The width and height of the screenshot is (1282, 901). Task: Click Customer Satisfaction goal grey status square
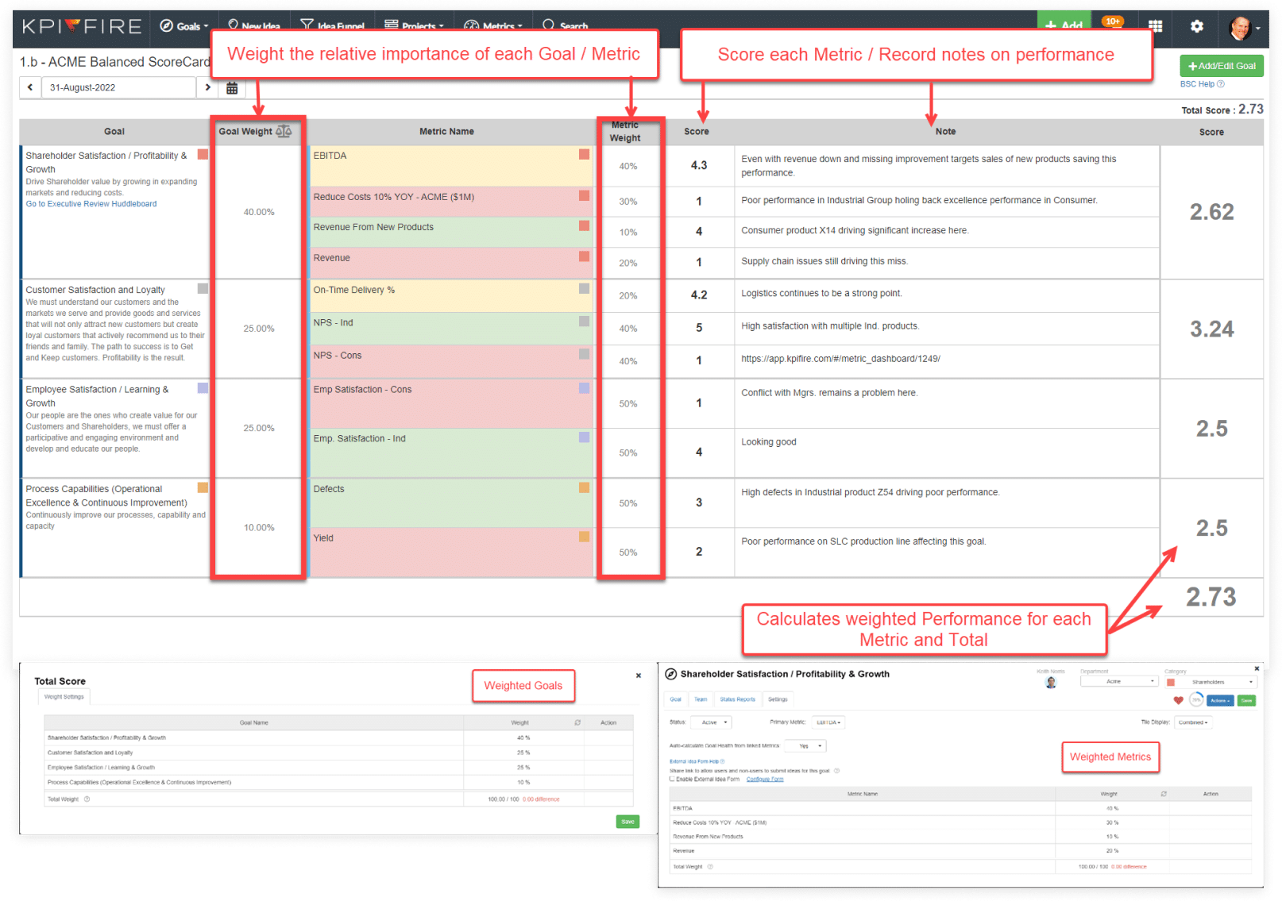tap(203, 289)
